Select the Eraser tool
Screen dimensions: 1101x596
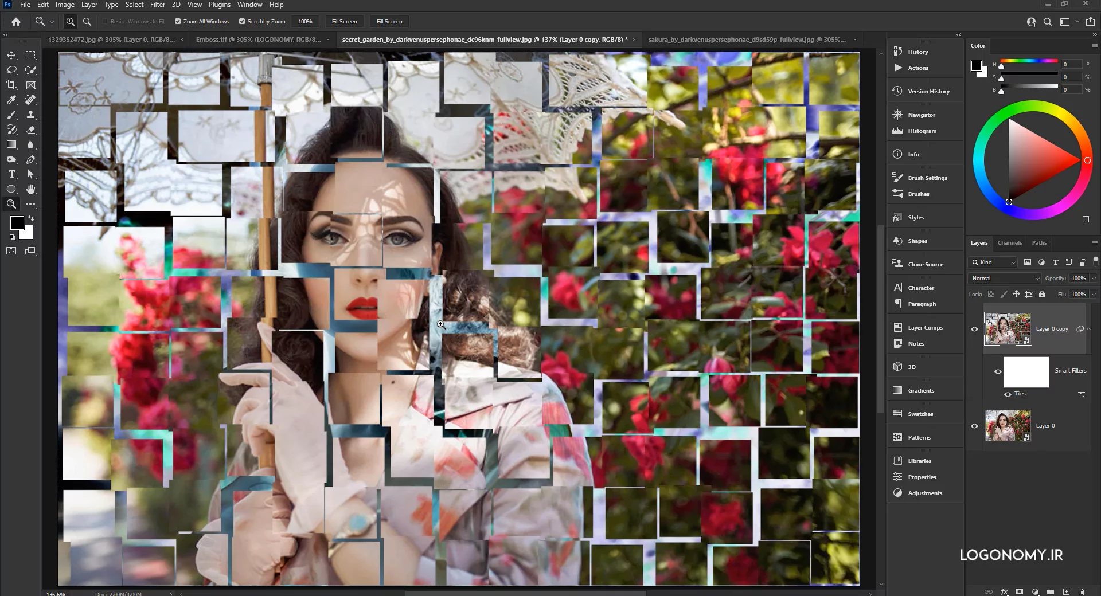tap(31, 130)
